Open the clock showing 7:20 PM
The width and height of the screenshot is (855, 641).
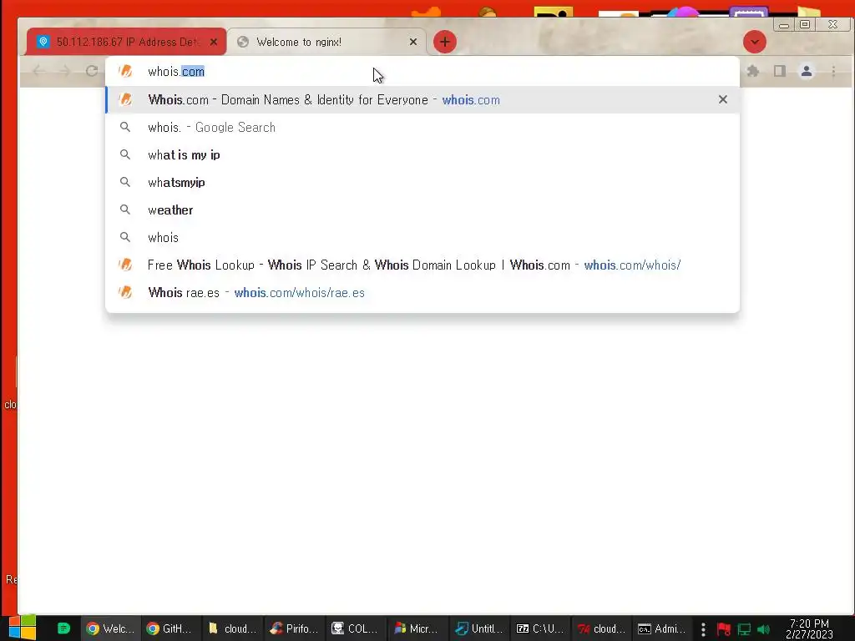810,628
